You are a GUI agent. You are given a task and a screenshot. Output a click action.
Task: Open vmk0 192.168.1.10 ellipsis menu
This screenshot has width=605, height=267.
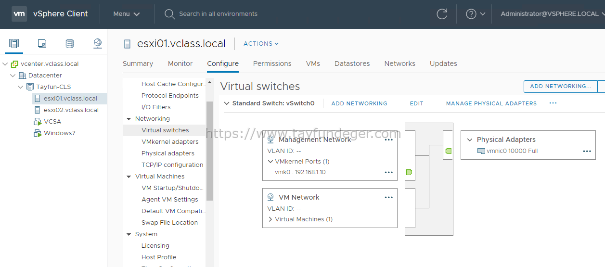pyautogui.click(x=389, y=172)
